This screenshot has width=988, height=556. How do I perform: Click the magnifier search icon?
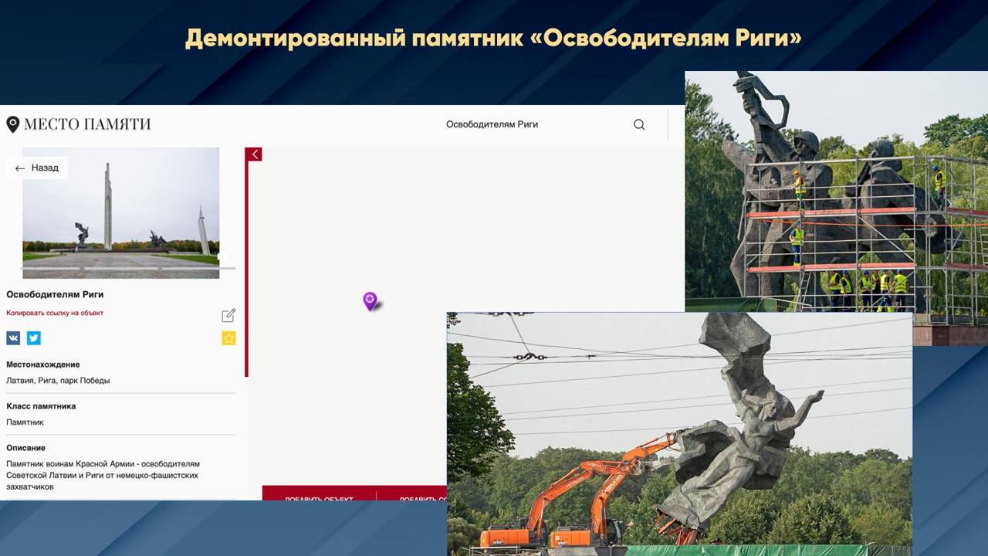click(639, 124)
